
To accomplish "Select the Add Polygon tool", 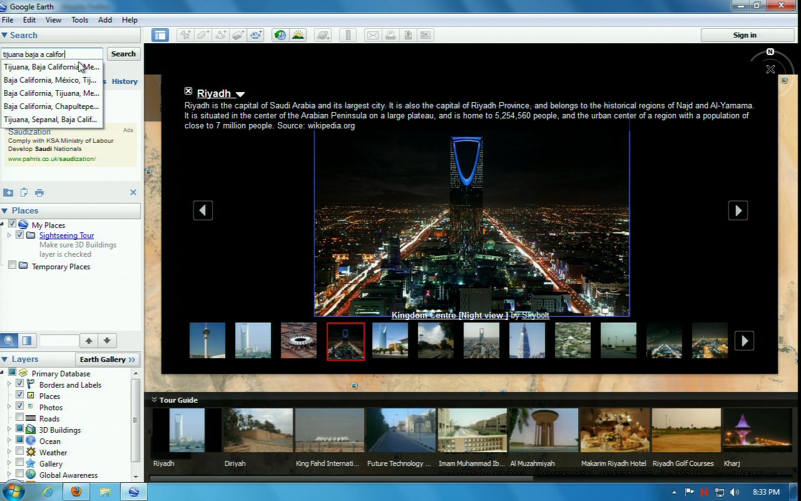I will 203,35.
